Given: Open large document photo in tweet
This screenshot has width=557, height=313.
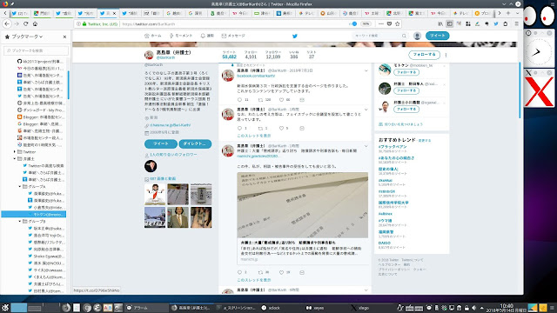Looking at the screenshot, I should (x=302, y=205).
